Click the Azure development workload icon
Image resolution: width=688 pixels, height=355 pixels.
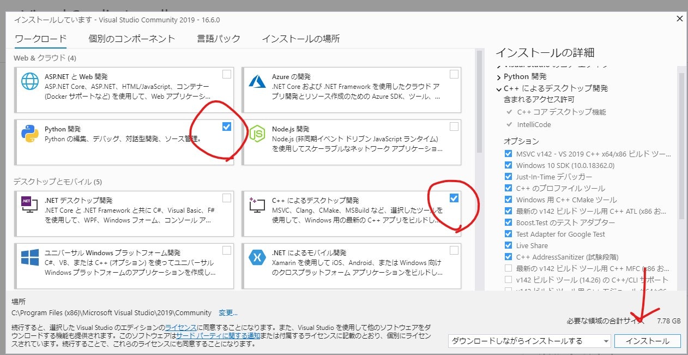click(256, 81)
